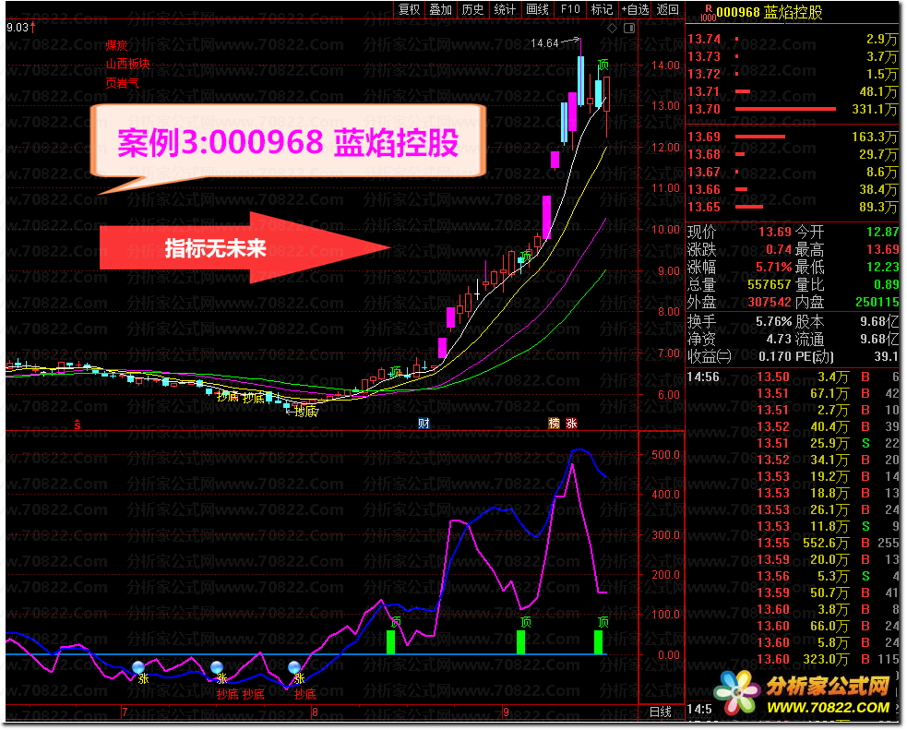907x730 pixels.
Task: Open the 标记 mark tool
Action: pos(602,9)
